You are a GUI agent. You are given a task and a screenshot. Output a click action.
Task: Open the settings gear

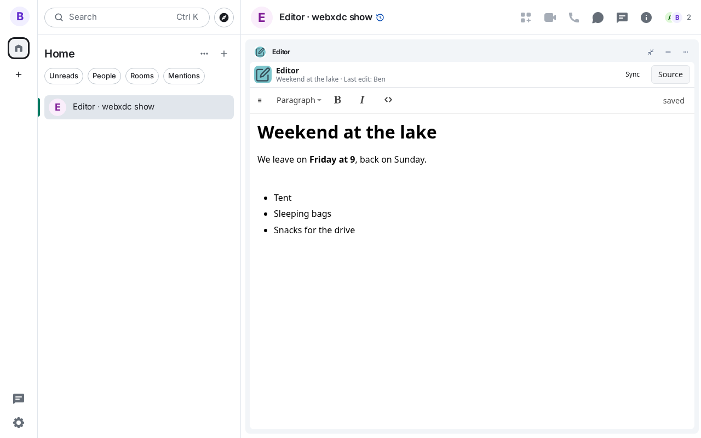click(19, 423)
